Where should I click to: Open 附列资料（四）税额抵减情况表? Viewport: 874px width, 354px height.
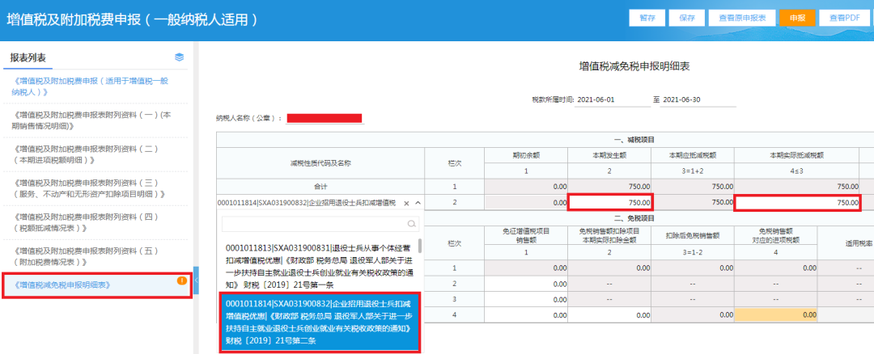click(x=95, y=222)
